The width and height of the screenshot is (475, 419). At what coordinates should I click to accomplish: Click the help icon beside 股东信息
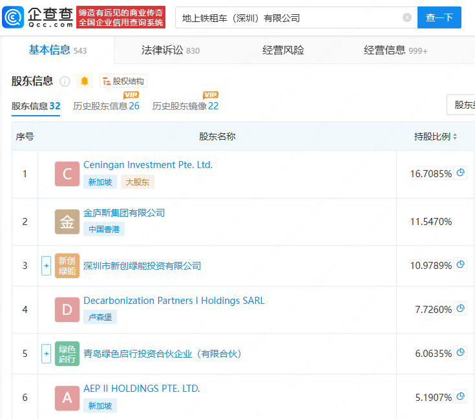pyautogui.click(x=65, y=81)
